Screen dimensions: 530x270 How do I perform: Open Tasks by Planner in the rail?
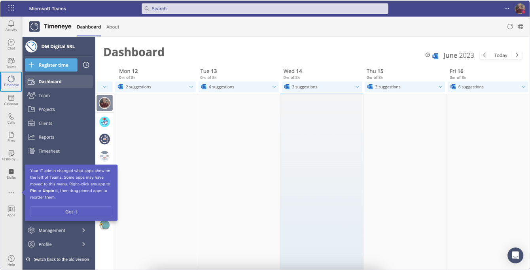coord(11,156)
